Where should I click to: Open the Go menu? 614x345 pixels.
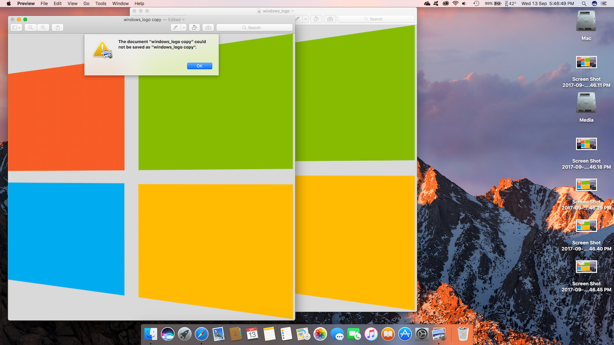86,3
